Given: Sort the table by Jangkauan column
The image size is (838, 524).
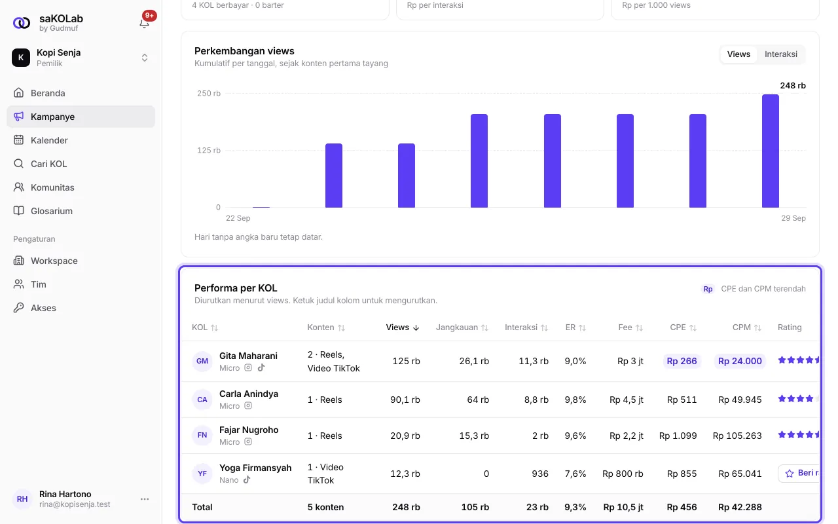Looking at the screenshot, I should [x=462, y=327].
